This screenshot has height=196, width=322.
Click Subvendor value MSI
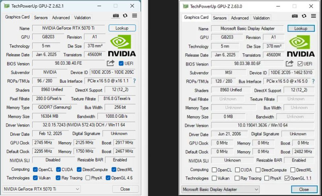[229, 72]
